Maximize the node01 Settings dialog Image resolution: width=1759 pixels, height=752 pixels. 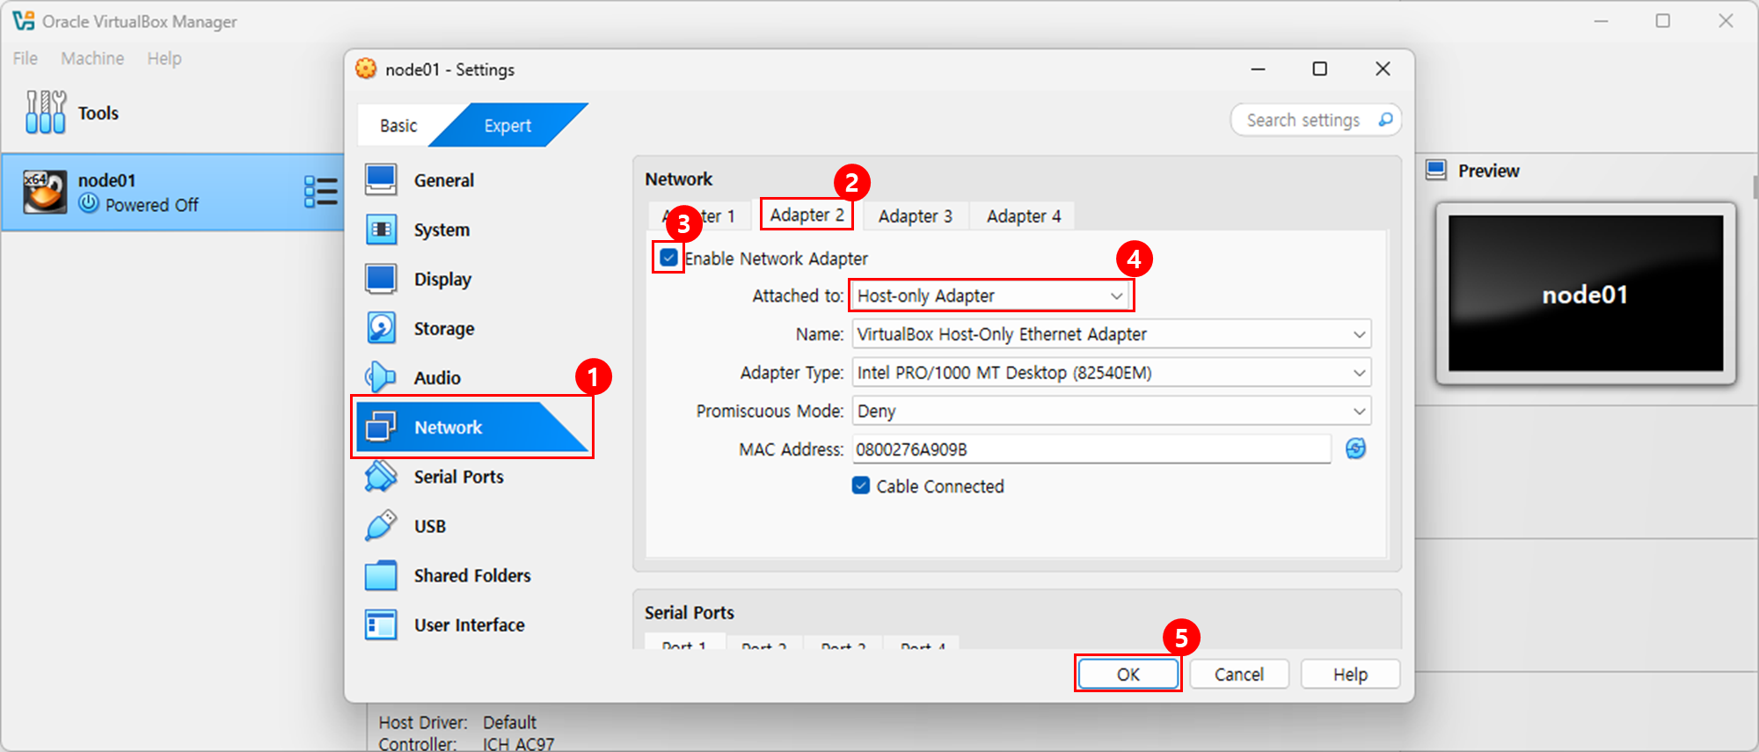(x=1320, y=69)
